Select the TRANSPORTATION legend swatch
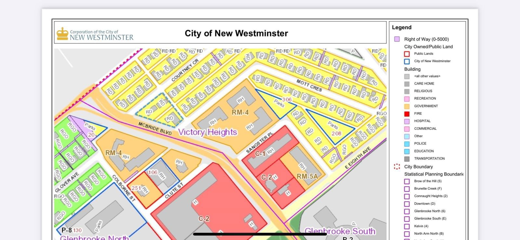Image resolution: width=520 pixels, height=240 pixels. point(407,159)
